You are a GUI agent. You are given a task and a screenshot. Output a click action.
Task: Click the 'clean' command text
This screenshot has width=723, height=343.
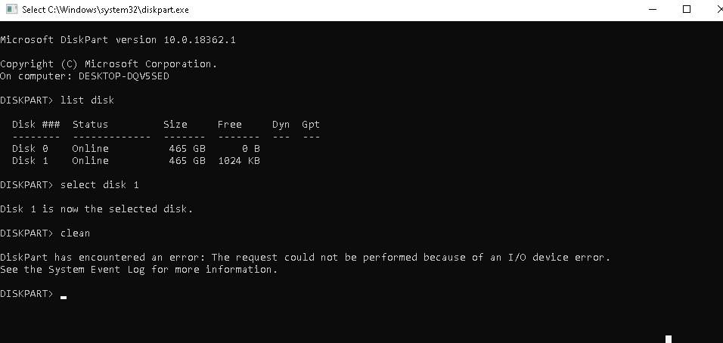point(75,233)
